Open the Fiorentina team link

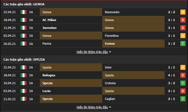(x=112, y=36)
